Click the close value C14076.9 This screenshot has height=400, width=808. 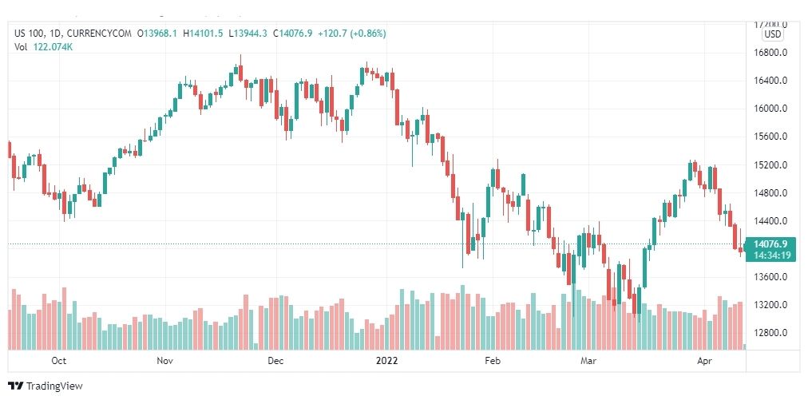pyautogui.click(x=292, y=34)
